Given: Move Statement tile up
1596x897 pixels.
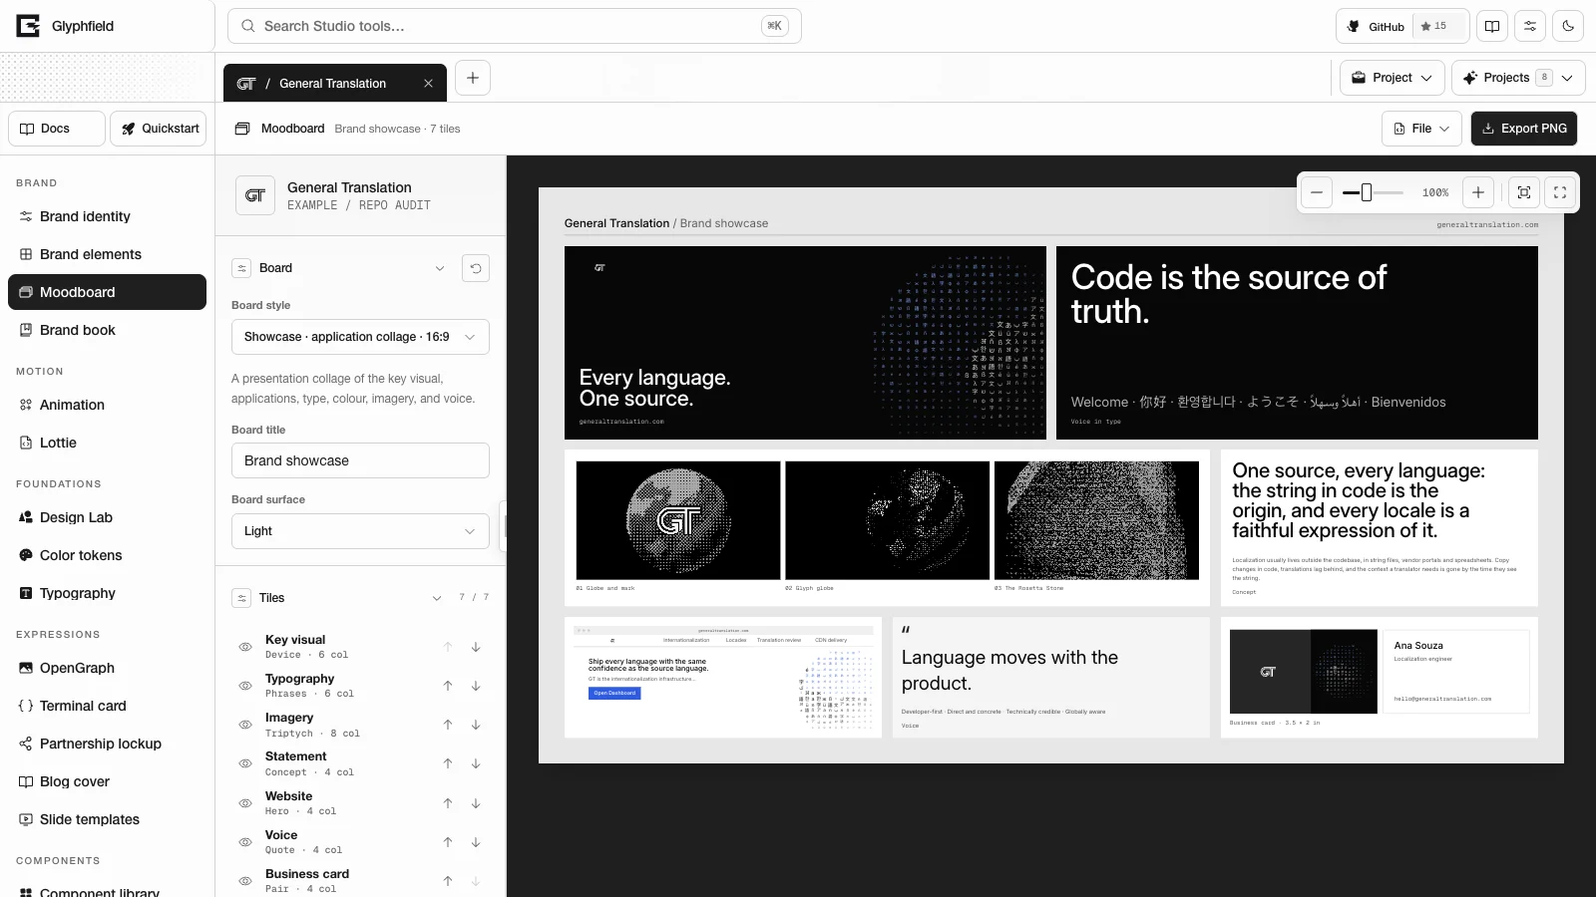Looking at the screenshot, I should click(448, 763).
